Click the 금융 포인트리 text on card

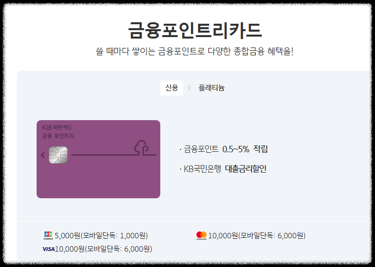(58, 136)
